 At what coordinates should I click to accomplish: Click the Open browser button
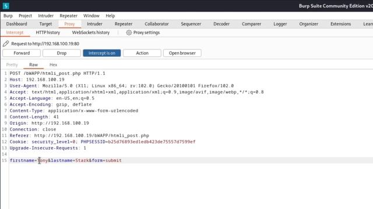coord(182,53)
